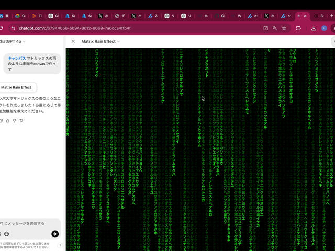Open the help question mark button

(60, 245)
